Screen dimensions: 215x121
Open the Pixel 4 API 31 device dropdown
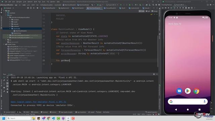coord(112,5)
